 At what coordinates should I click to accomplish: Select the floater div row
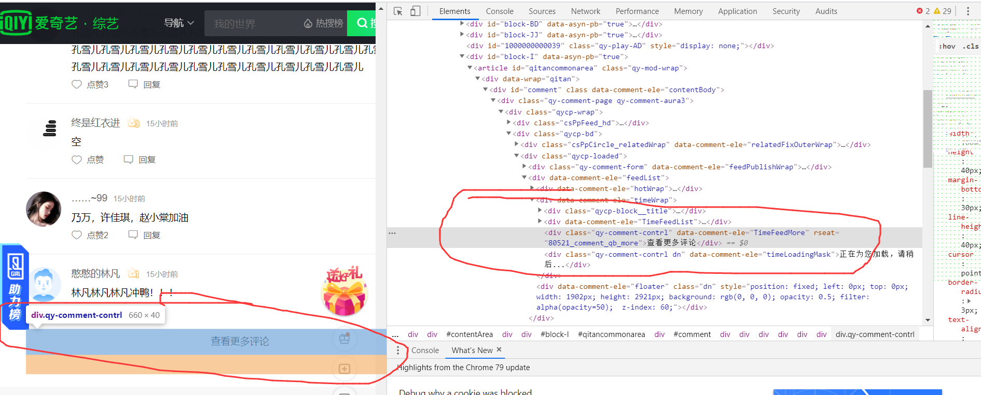click(x=722, y=297)
